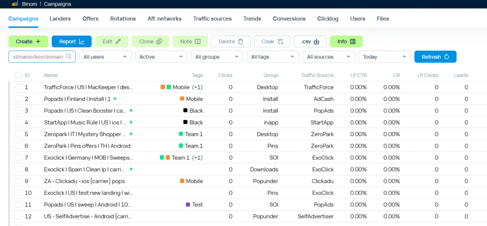Click the star next to Exoclick Spain Clean lp
This screenshot has width=487, height=226.
coord(131,169)
